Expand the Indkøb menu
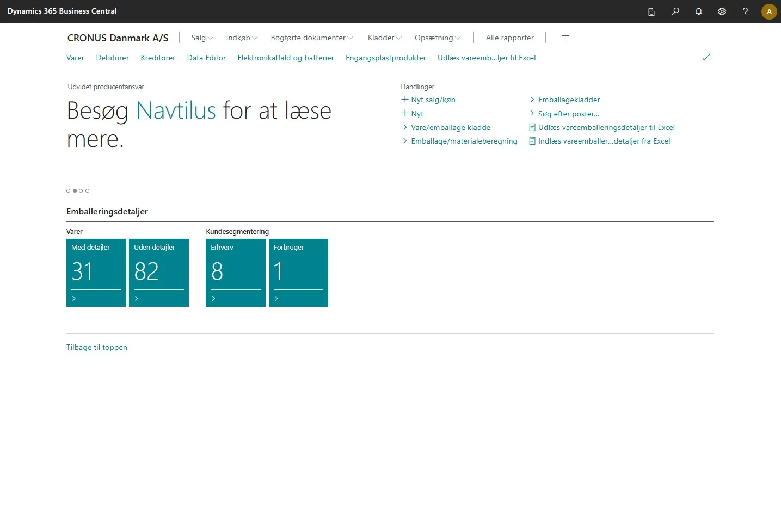 242,38
